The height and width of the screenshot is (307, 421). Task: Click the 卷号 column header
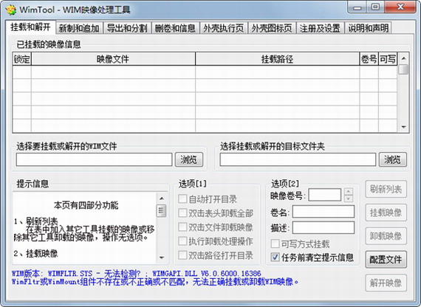pyautogui.click(x=369, y=59)
